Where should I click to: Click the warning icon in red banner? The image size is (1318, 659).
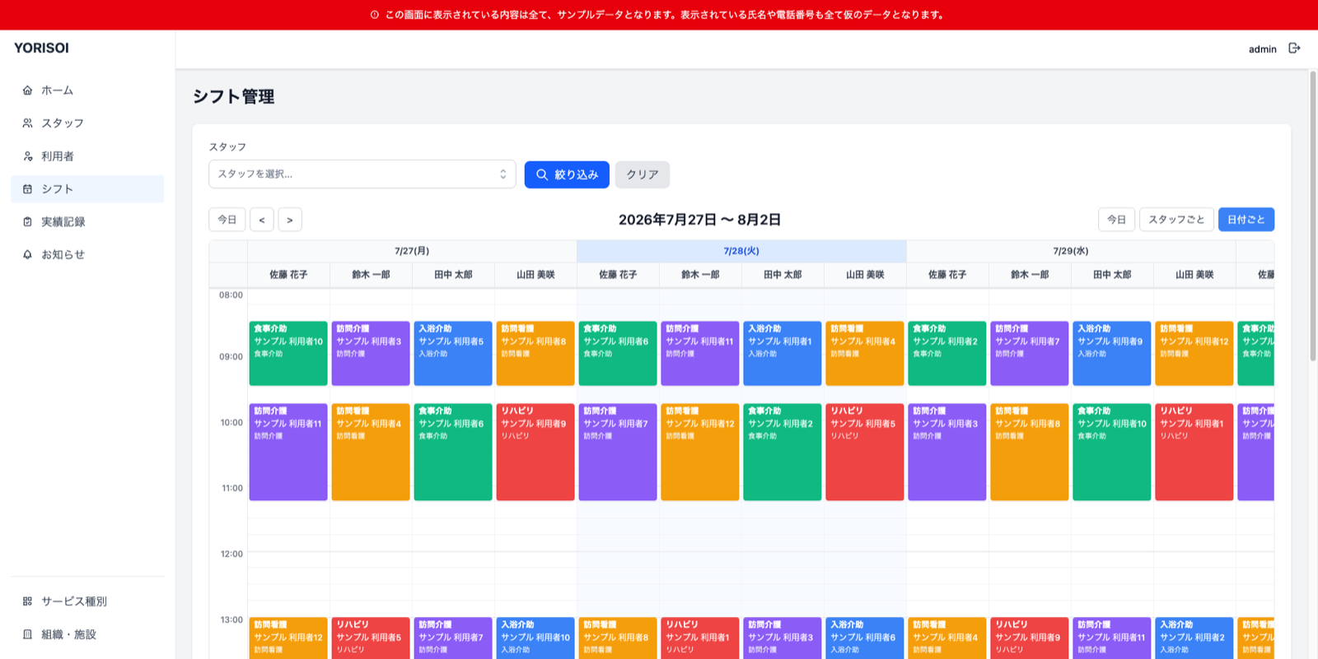coord(375,15)
